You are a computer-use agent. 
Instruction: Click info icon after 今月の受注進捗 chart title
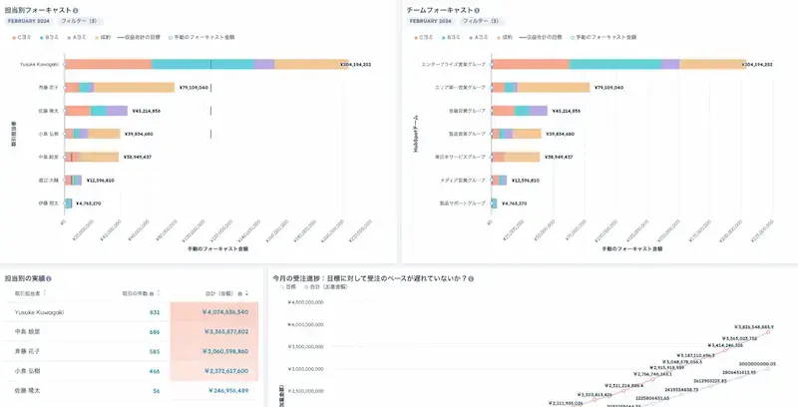[x=471, y=278]
